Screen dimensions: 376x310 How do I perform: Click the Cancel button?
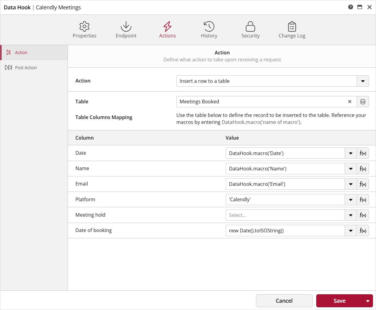pos(284,301)
